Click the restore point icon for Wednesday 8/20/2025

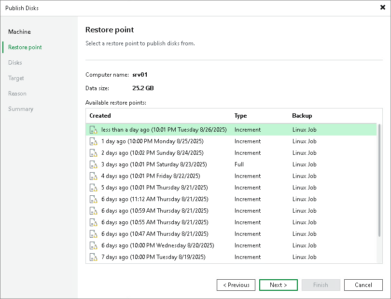pyautogui.click(x=94, y=245)
